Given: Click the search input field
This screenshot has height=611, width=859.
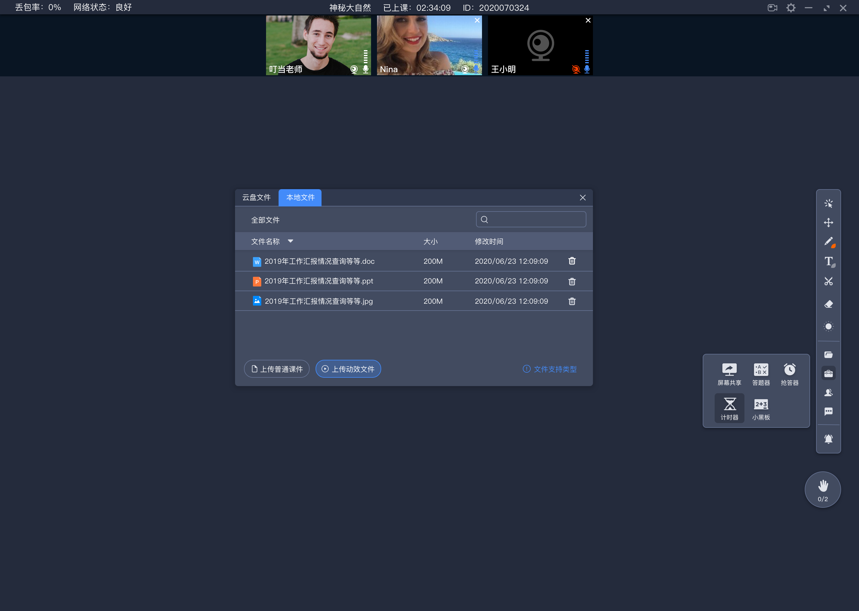Looking at the screenshot, I should click(531, 220).
